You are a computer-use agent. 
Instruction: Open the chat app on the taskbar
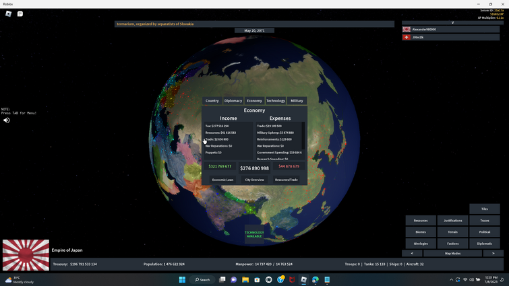tap(234, 279)
